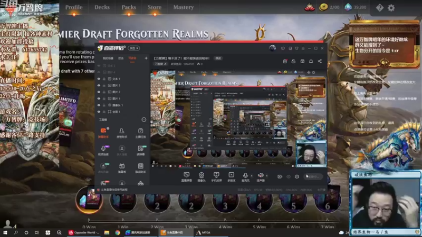This screenshot has height=237, width=422.
Task: Open the mode pill beside 直播伴侣 logo
Action: (x=134, y=48)
